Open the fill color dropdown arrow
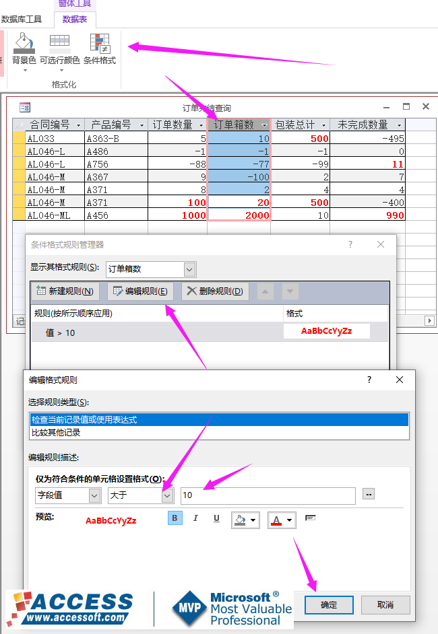The width and height of the screenshot is (438, 634). [x=253, y=520]
